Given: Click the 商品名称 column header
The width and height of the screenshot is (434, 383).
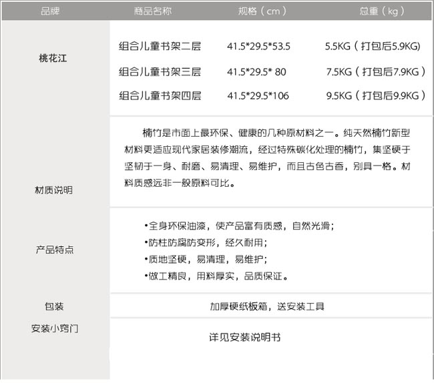Looking at the screenshot, I should [x=152, y=10].
